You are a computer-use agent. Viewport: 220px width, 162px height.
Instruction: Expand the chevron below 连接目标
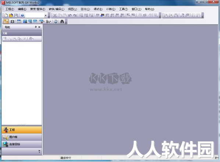pos(39,151)
